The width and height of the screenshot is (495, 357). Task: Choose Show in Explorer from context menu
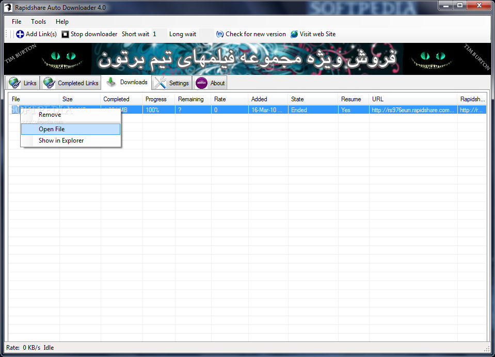(71, 141)
